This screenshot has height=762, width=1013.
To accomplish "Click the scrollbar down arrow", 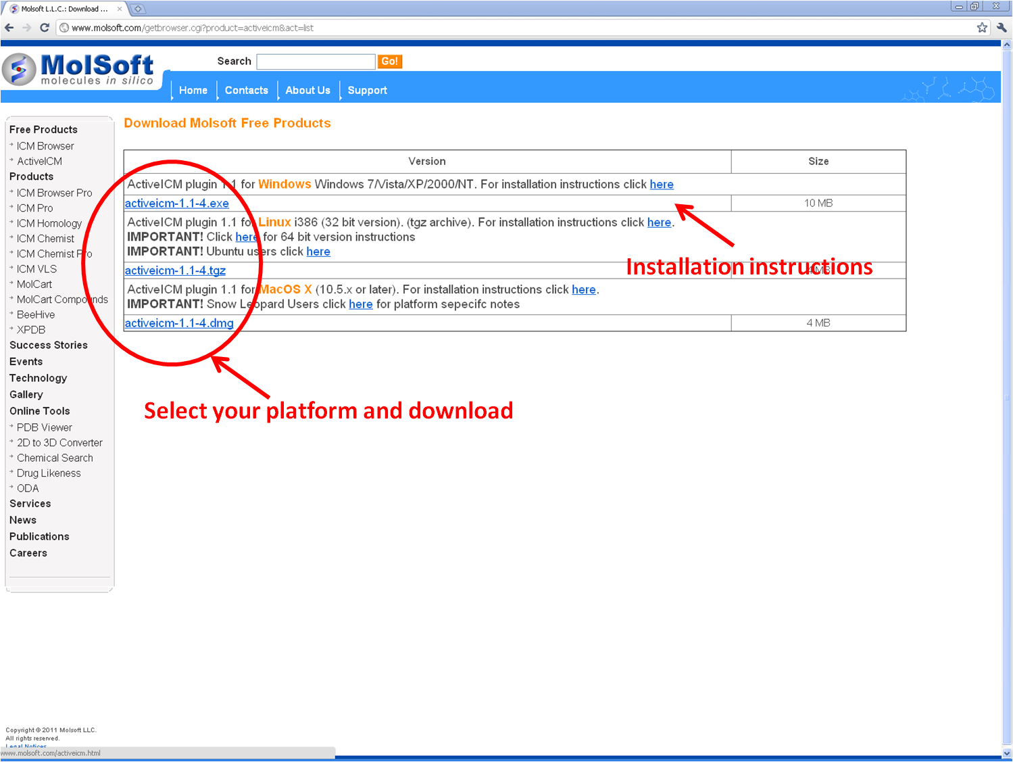I will (x=1007, y=753).
